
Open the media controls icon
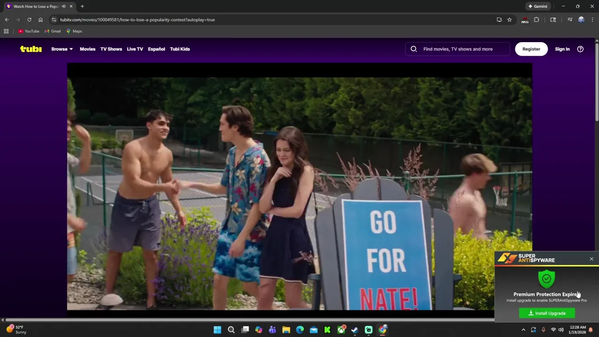pos(570,20)
